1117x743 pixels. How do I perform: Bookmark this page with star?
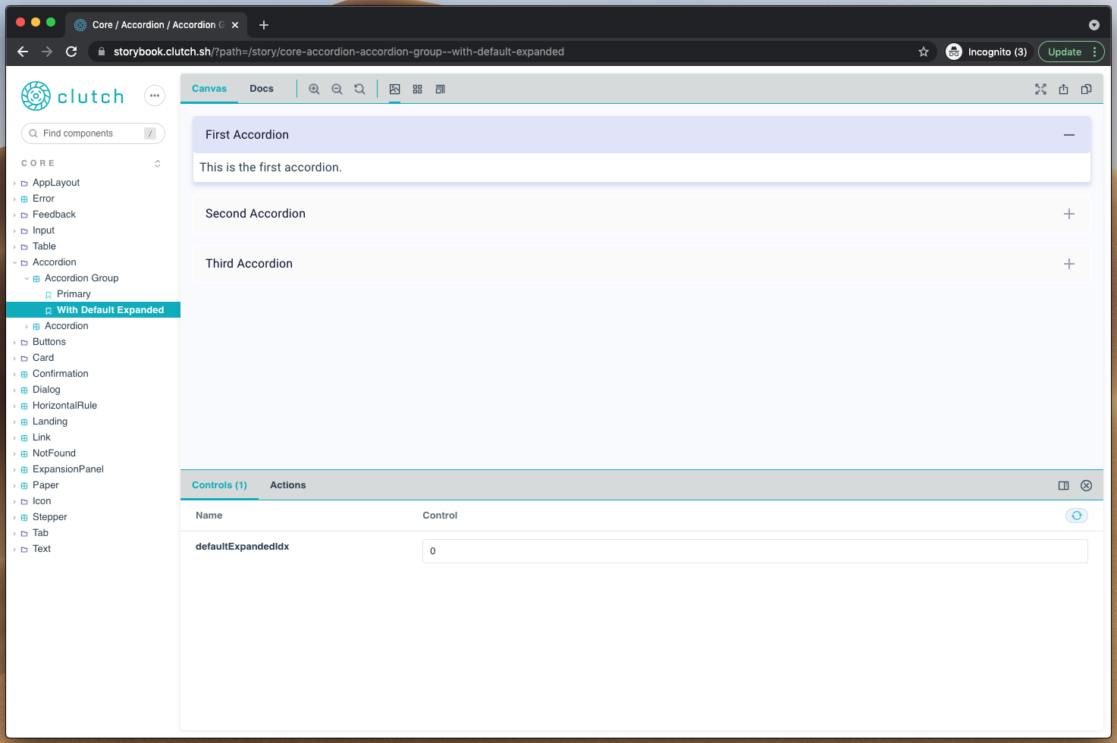pyautogui.click(x=923, y=52)
